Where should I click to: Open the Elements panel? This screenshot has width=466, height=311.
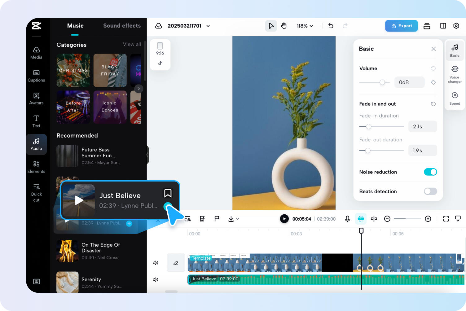[36, 167]
